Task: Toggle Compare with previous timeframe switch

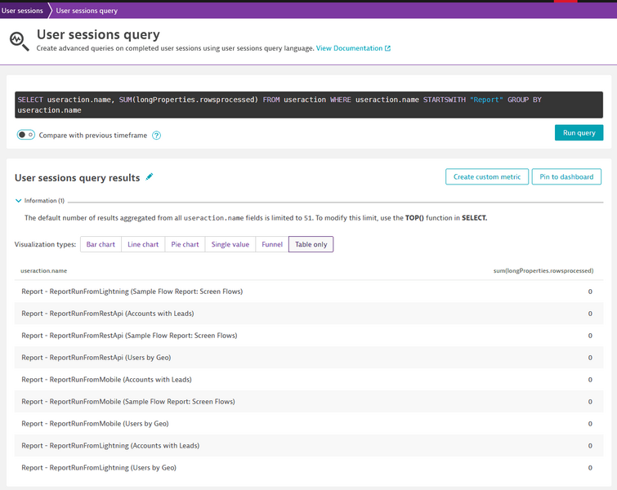Action: click(26, 135)
